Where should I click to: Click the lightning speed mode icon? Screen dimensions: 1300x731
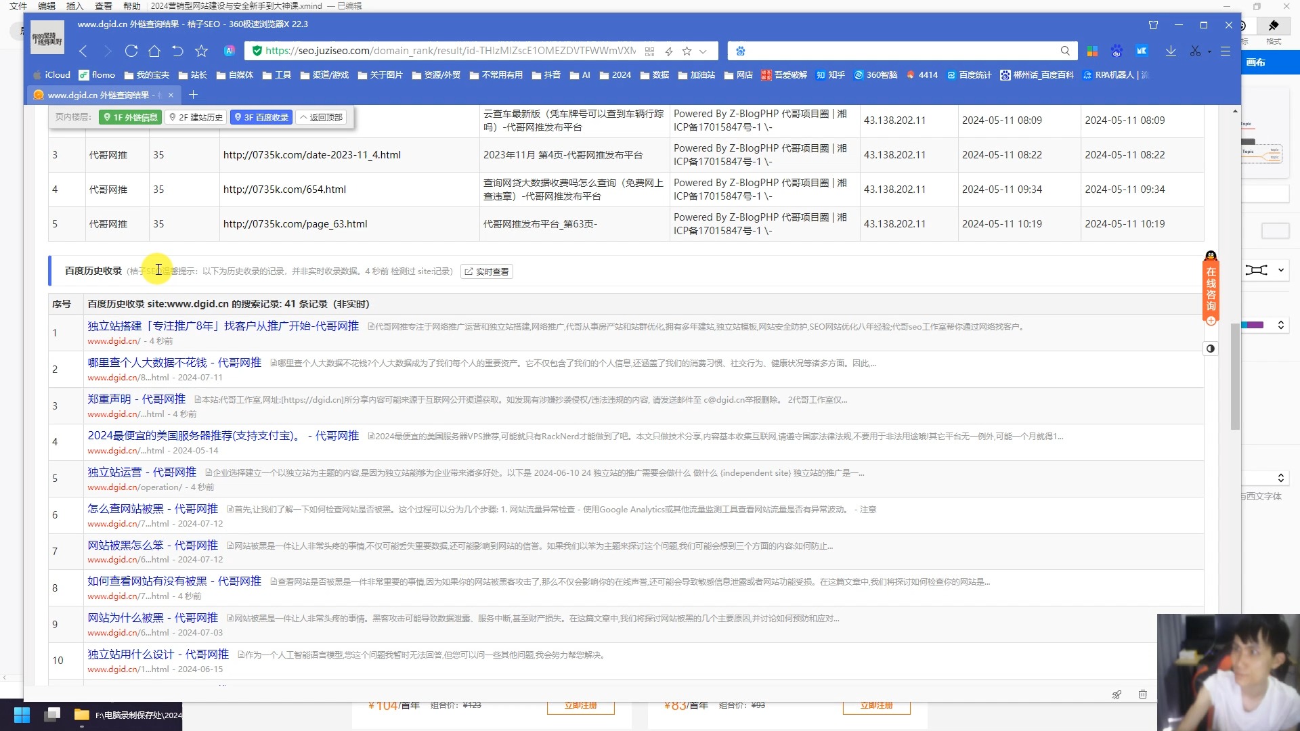(x=669, y=51)
